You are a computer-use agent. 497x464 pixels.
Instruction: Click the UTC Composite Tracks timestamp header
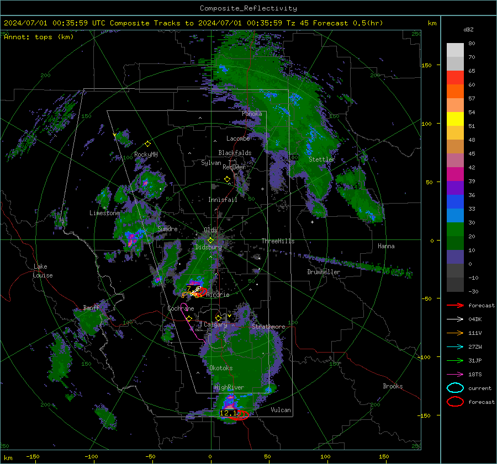coord(193,23)
